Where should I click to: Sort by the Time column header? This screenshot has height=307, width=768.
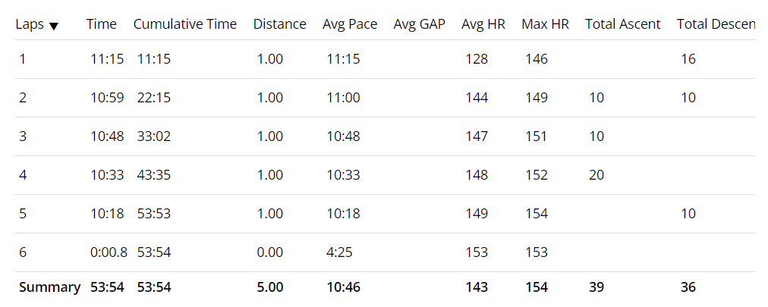point(102,24)
